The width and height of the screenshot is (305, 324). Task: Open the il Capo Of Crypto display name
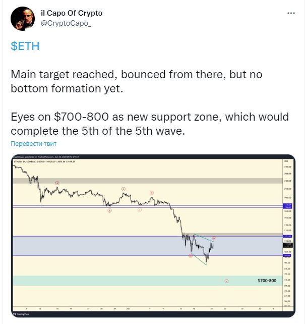pyautogui.click(x=72, y=13)
